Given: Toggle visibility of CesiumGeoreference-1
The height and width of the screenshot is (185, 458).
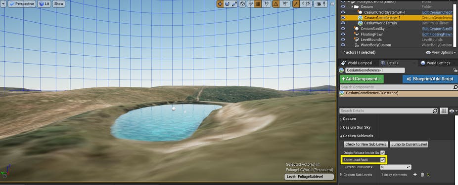Looking at the screenshot, I should pos(343,17).
